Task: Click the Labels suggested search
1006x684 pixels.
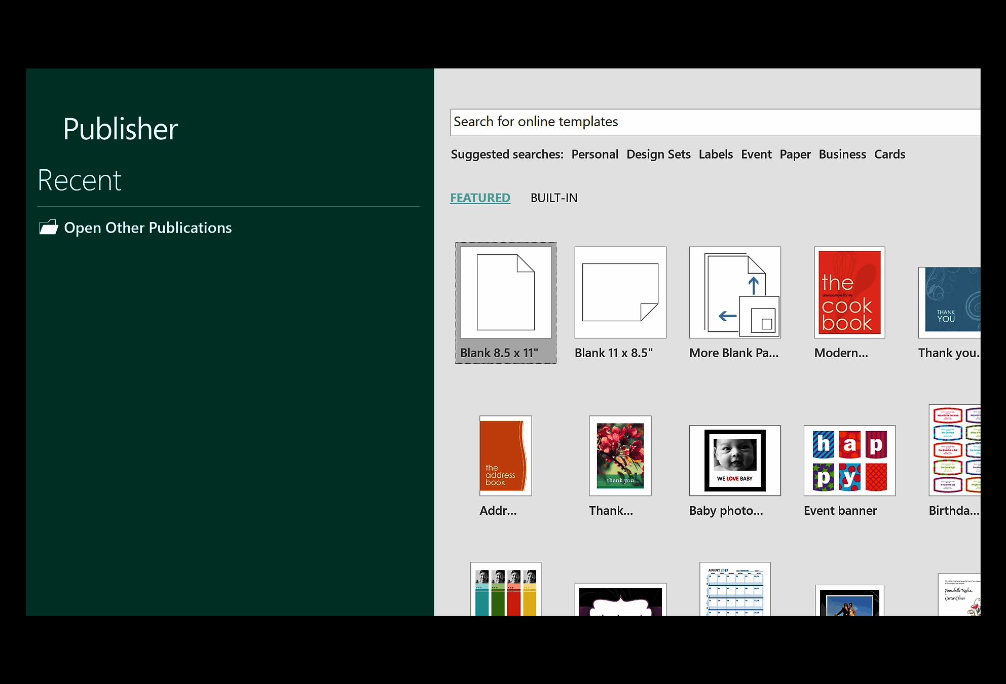Action: tap(715, 154)
